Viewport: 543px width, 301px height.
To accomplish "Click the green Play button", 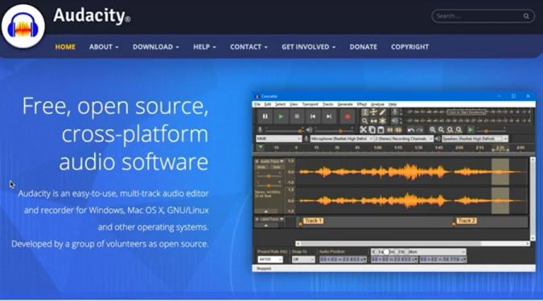I will click(x=281, y=117).
